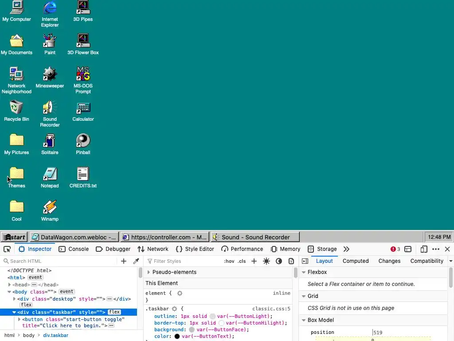Open the Cool folder icon
The width and height of the screenshot is (454, 341).
(16, 211)
